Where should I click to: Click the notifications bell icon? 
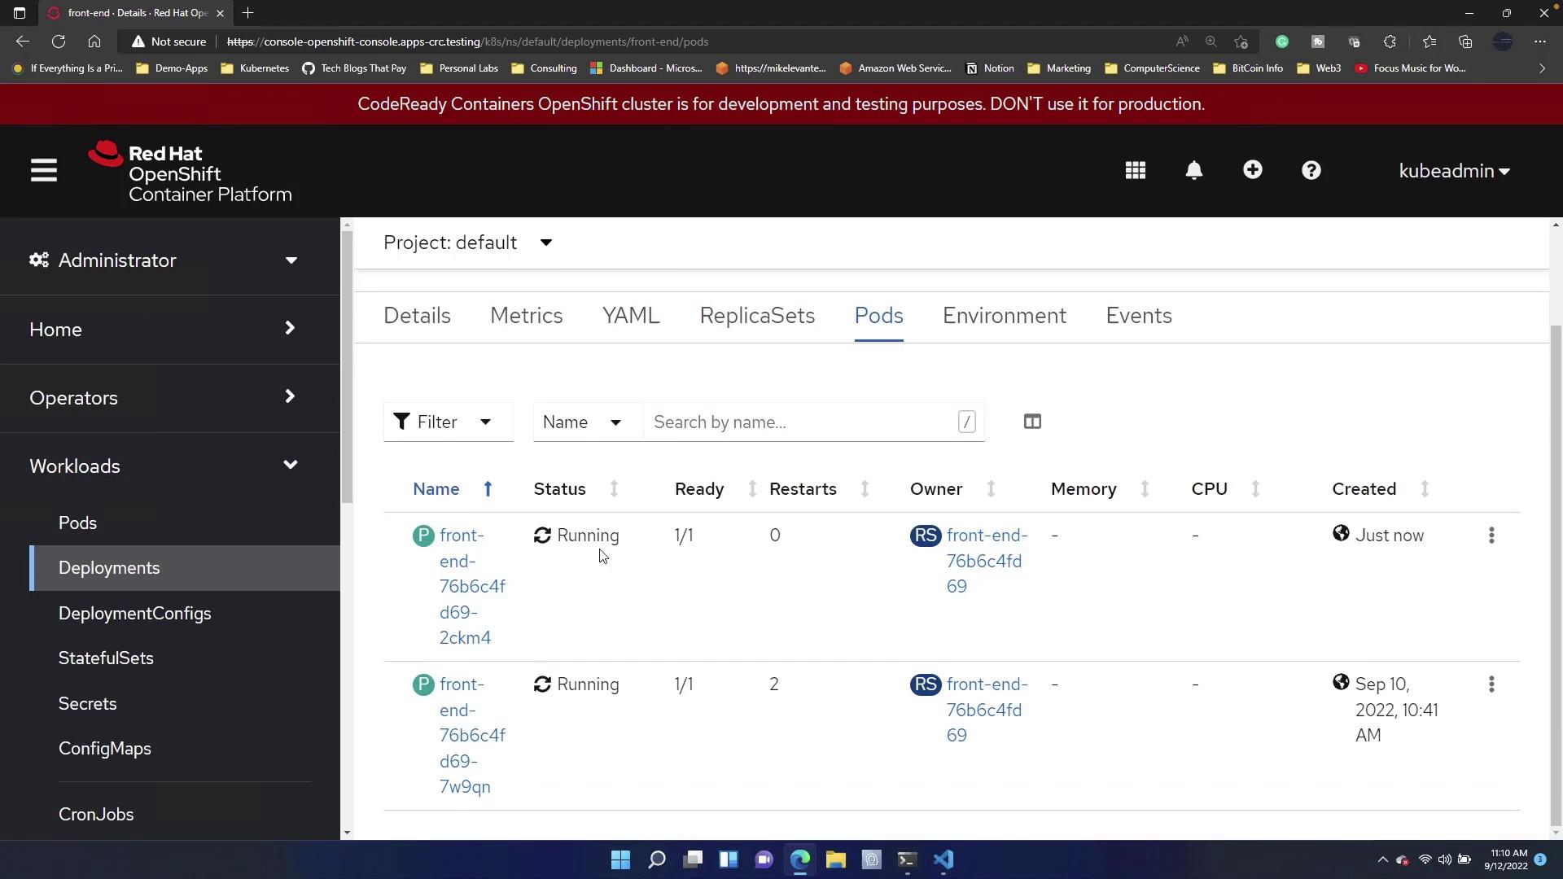[x=1194, y=171]
